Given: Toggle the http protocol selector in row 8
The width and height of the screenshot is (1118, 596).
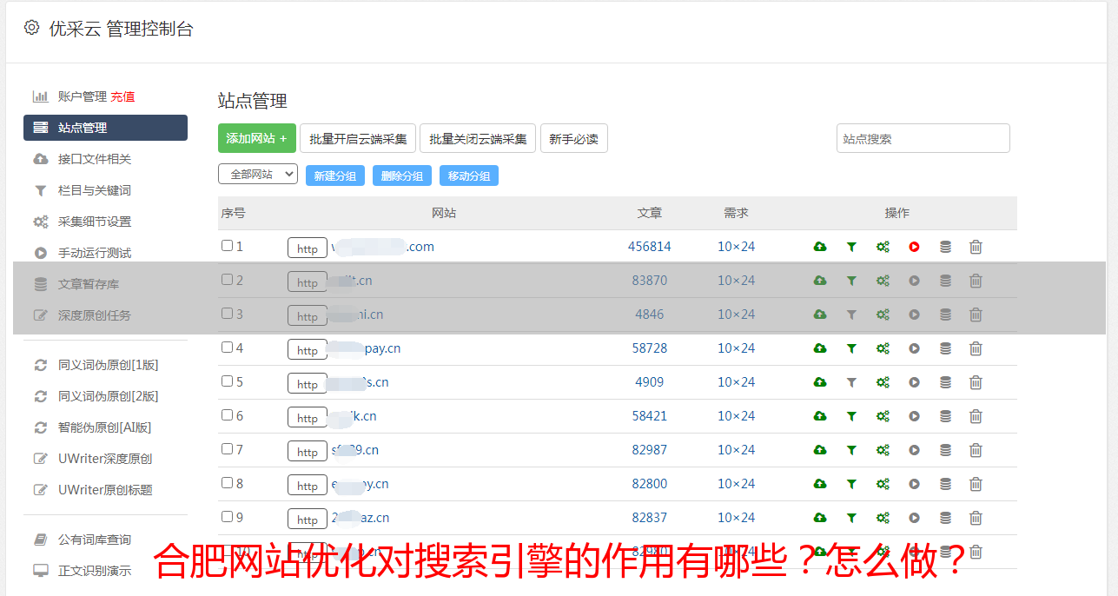Looking at the screenshot, I should [x=308, y=486].
